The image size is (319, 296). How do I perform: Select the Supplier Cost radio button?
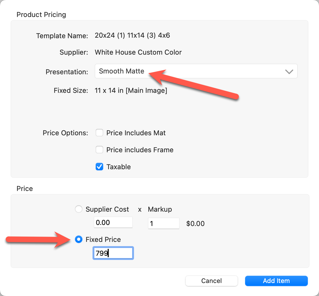pyautogui.click(x=79, y=209)
